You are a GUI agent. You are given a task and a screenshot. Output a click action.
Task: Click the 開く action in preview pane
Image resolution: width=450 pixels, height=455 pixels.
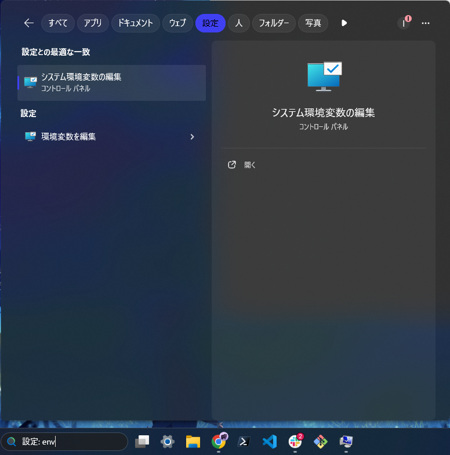pyautogui.click(x=249, y=165)
